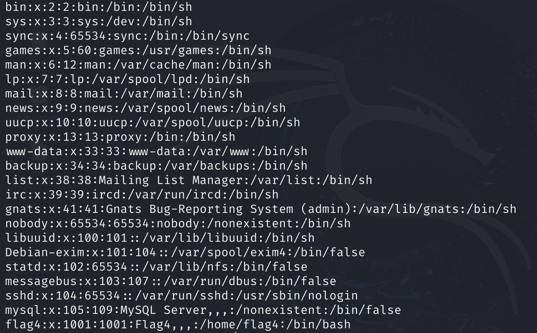Click the sshd nologin entry line
Image resolution: width=537 pixels, height=333 pixels.
pyautogui.click(x=182, y=295)
